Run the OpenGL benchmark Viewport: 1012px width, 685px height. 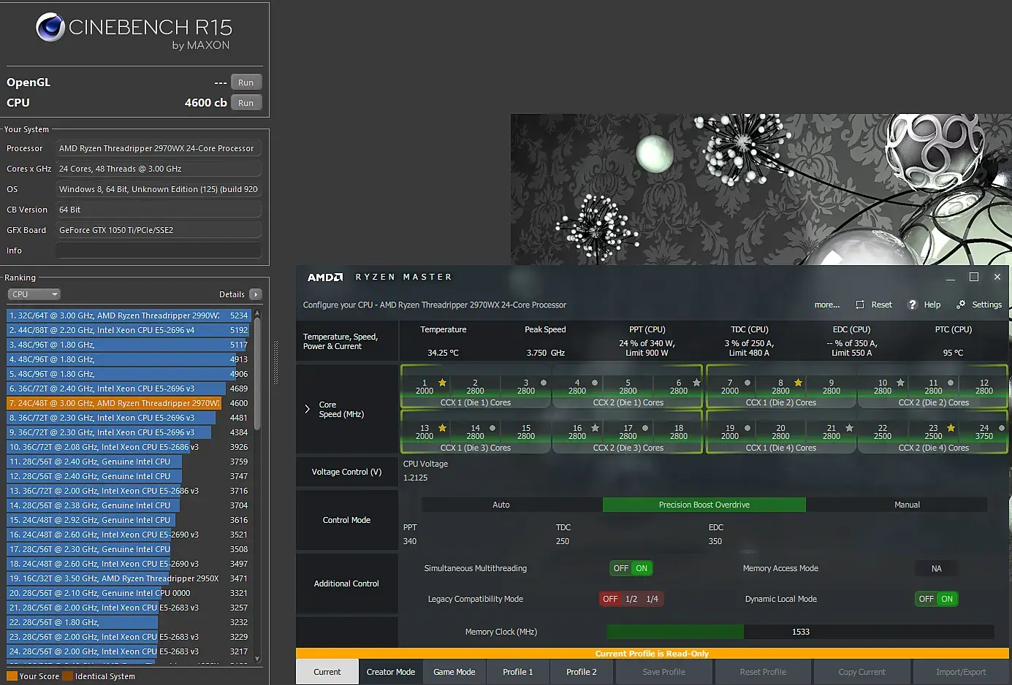point(246,83)
